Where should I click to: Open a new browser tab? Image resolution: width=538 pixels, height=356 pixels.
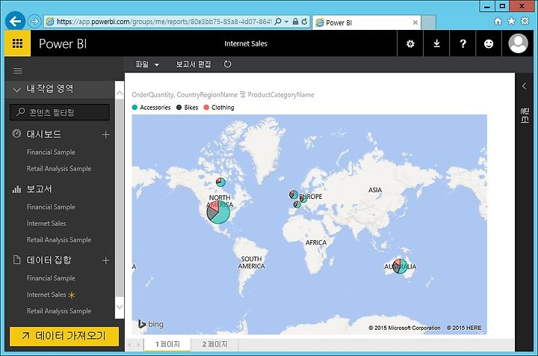429,22
